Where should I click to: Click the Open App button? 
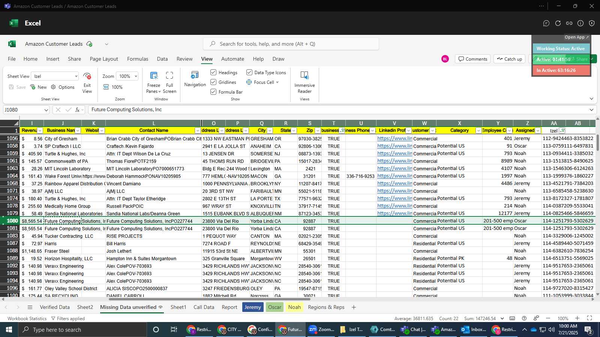point(577,37)
